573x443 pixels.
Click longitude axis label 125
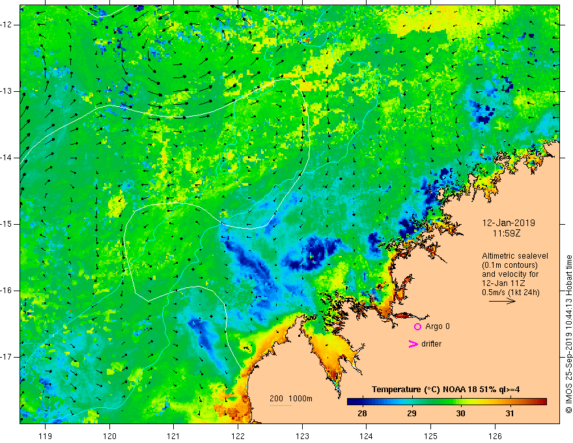[x=431, y=436]
